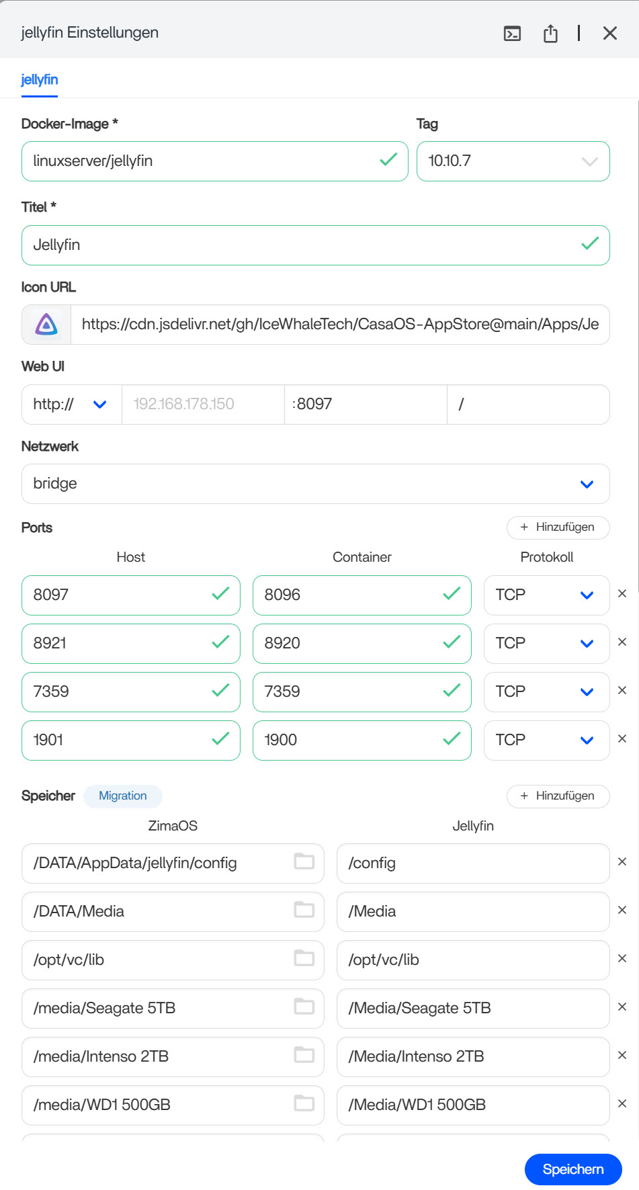639x1190 pixels.
Task: Remove the 1901 port mapping row
Action: click(622, 739)
